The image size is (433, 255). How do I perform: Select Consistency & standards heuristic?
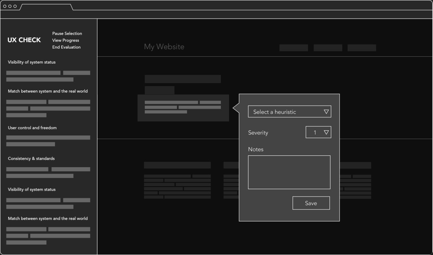(31, 158)
